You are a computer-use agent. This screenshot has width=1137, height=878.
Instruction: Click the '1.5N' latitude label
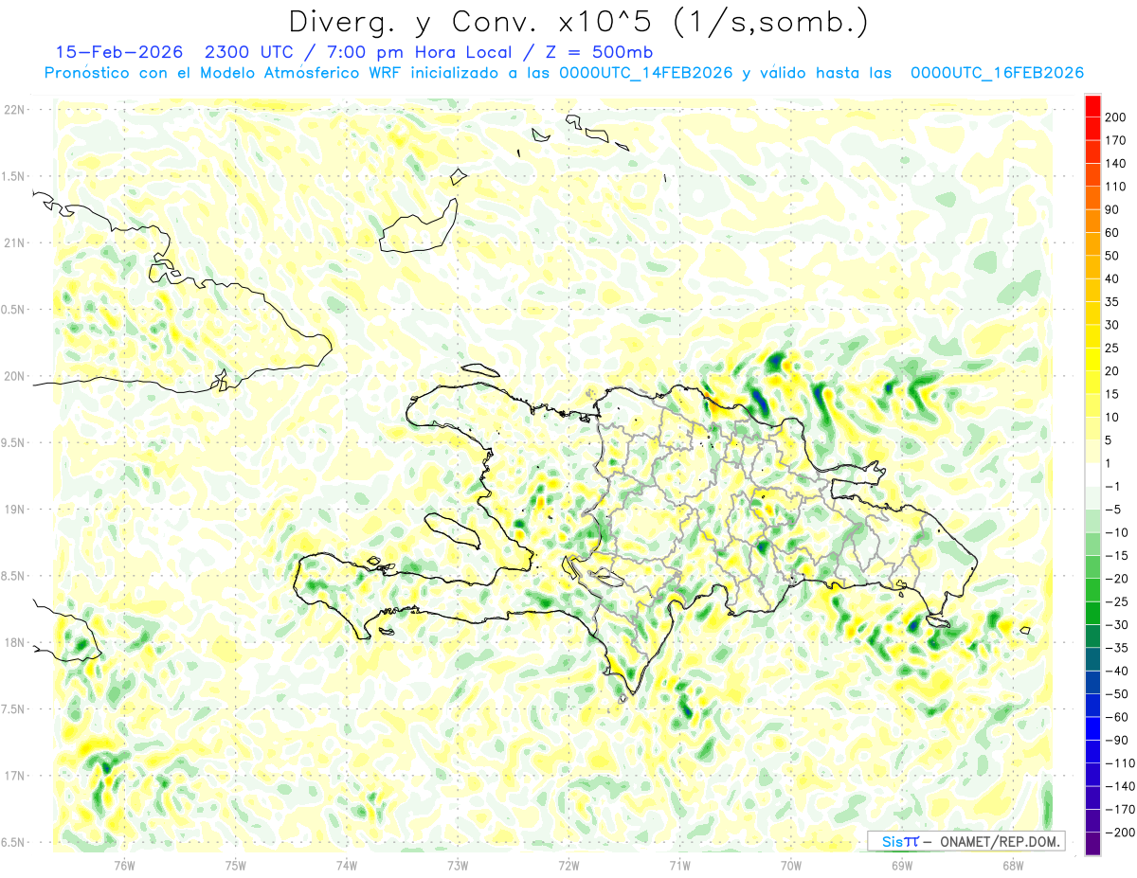click(14, 176)
